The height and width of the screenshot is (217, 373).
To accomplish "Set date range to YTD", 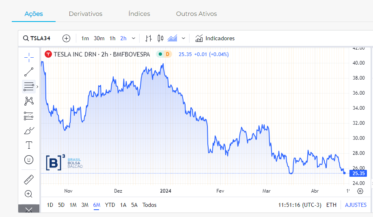I will pos(110,205).
